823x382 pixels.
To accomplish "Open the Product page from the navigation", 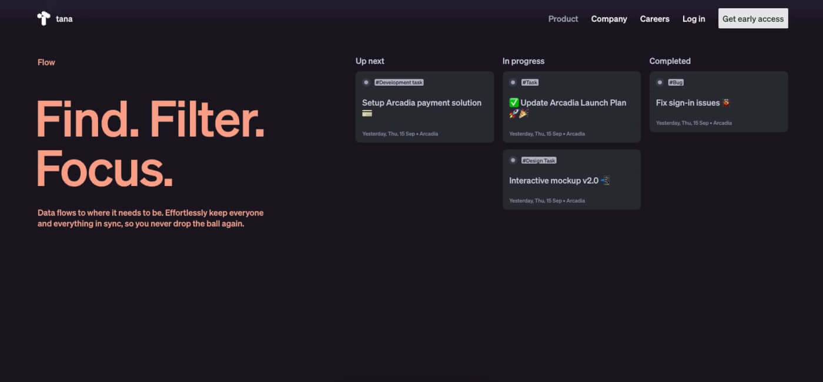I will [x=563, y=19].
